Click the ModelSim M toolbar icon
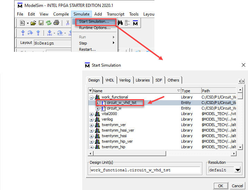The width and height of the screenshot is (248, 190). [135, 23]
